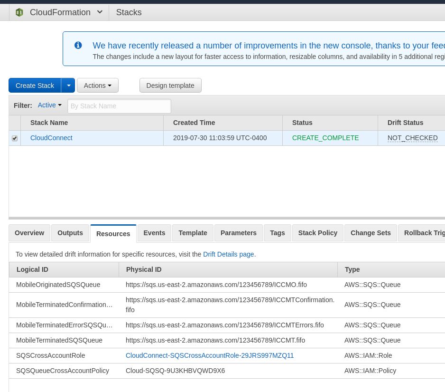The height and width of the screenshot is (392, 445).
Task: Click the CREATE_COMPLETE status text
Action: coord(325,138)
